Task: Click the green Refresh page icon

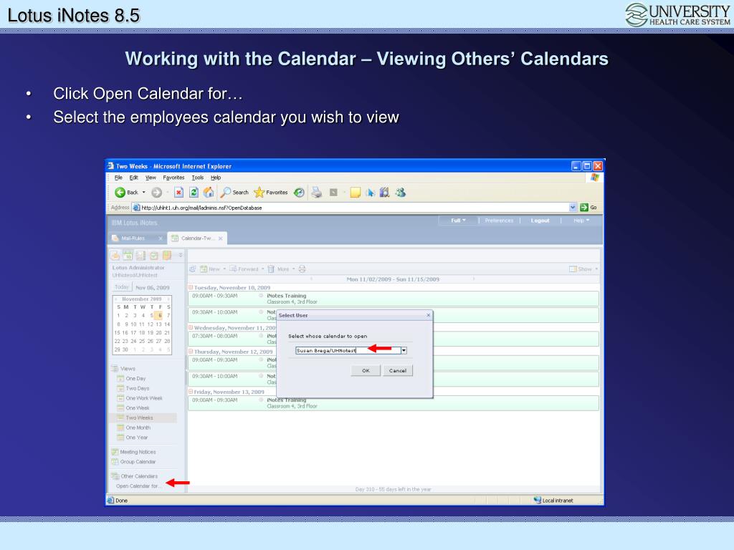Action: click(x=194, y=192)
